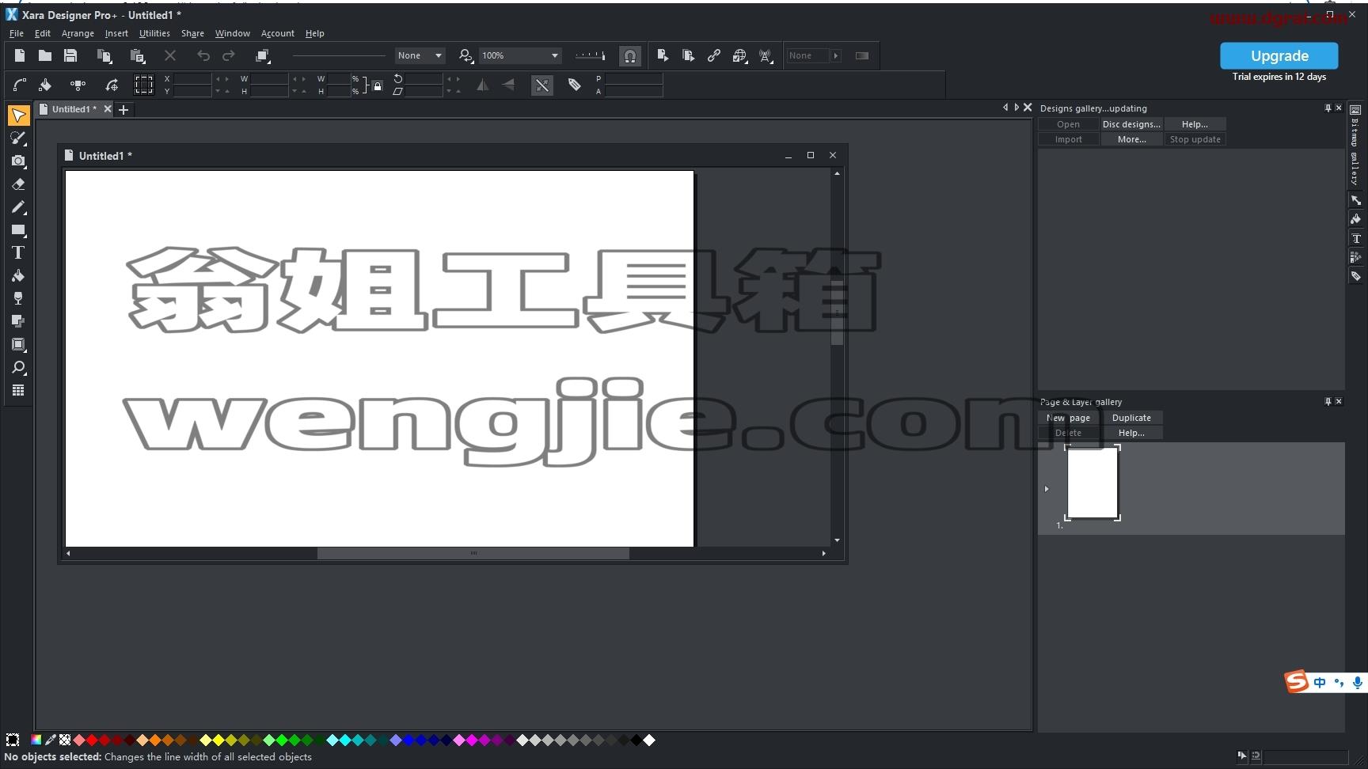
Task: Create a new document from toolbar
Action: click(x=20, y=55)
